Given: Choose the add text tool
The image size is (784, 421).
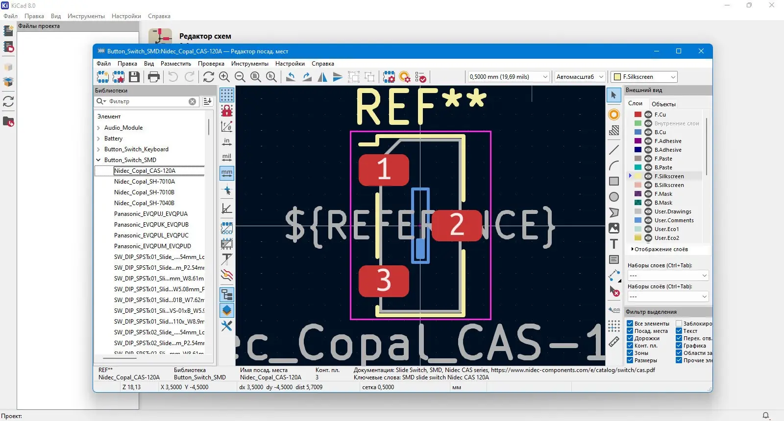Looking at the screenshot, I should 614,244.
